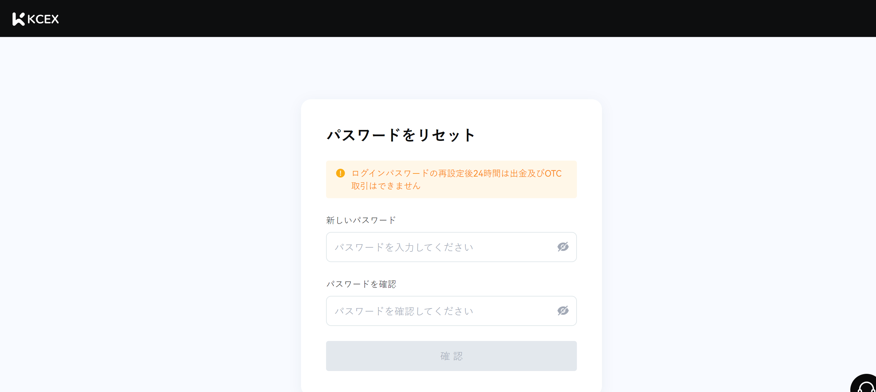Click the orange exclamation warning icon
The image size is (876, 392).
tap(340, 173)
